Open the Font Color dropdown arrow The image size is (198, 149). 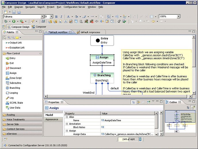[72, 17]
